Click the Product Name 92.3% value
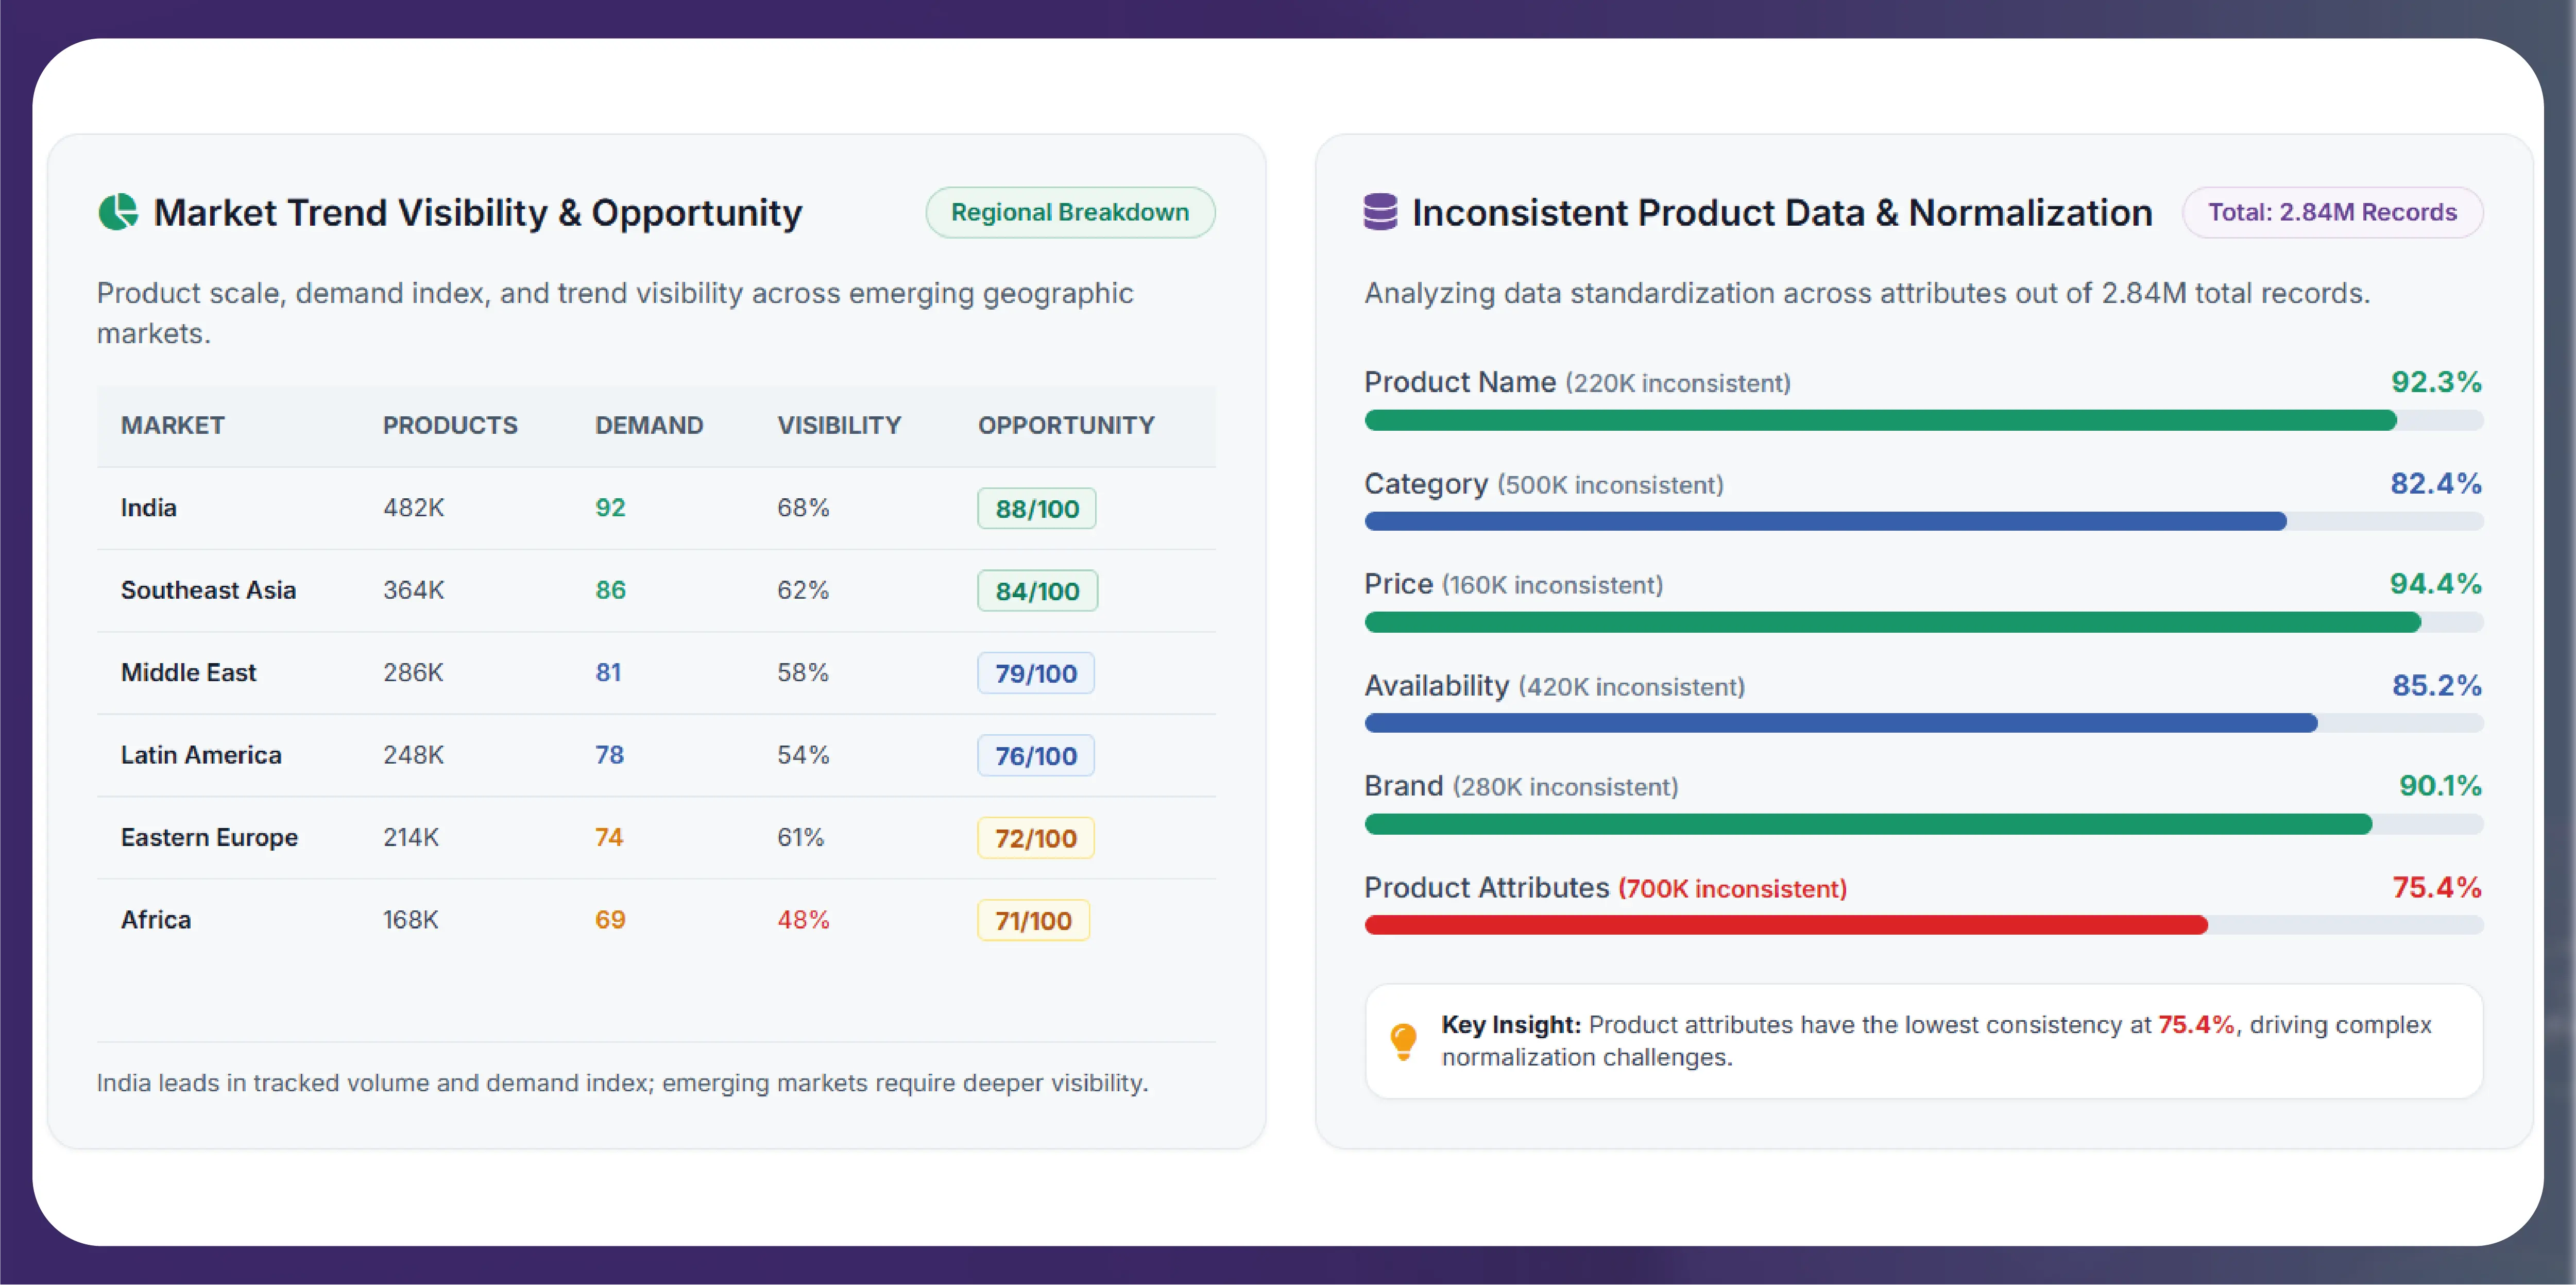2576x1285 pixels. click(x=2436, y=382)
